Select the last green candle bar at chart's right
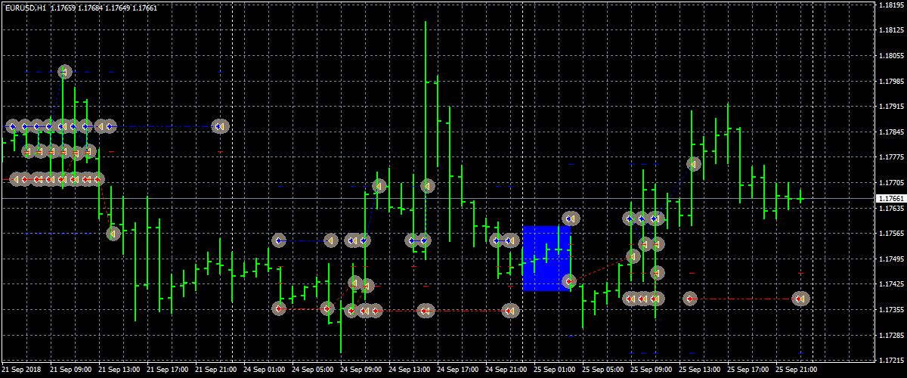Image resolution: width=907 pixels, height=378 pixels. pos(800,197)
